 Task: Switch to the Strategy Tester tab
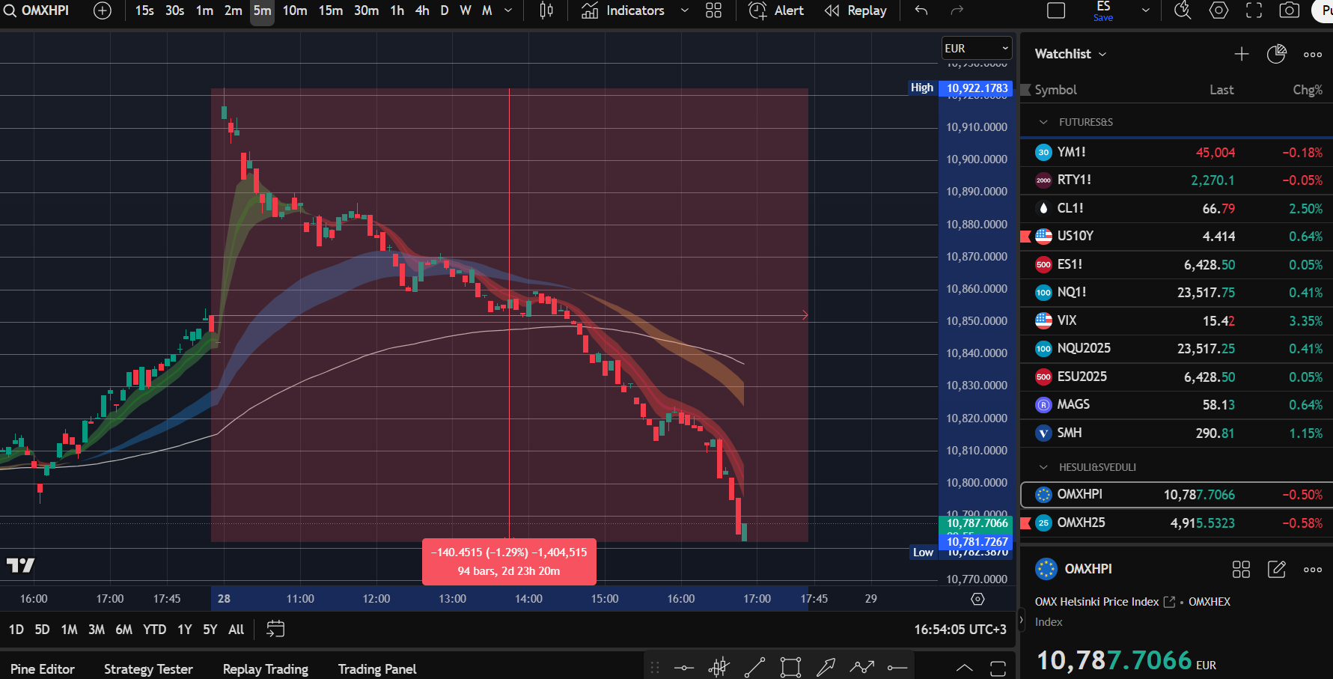pyautogui.click(x=148, y=669)
